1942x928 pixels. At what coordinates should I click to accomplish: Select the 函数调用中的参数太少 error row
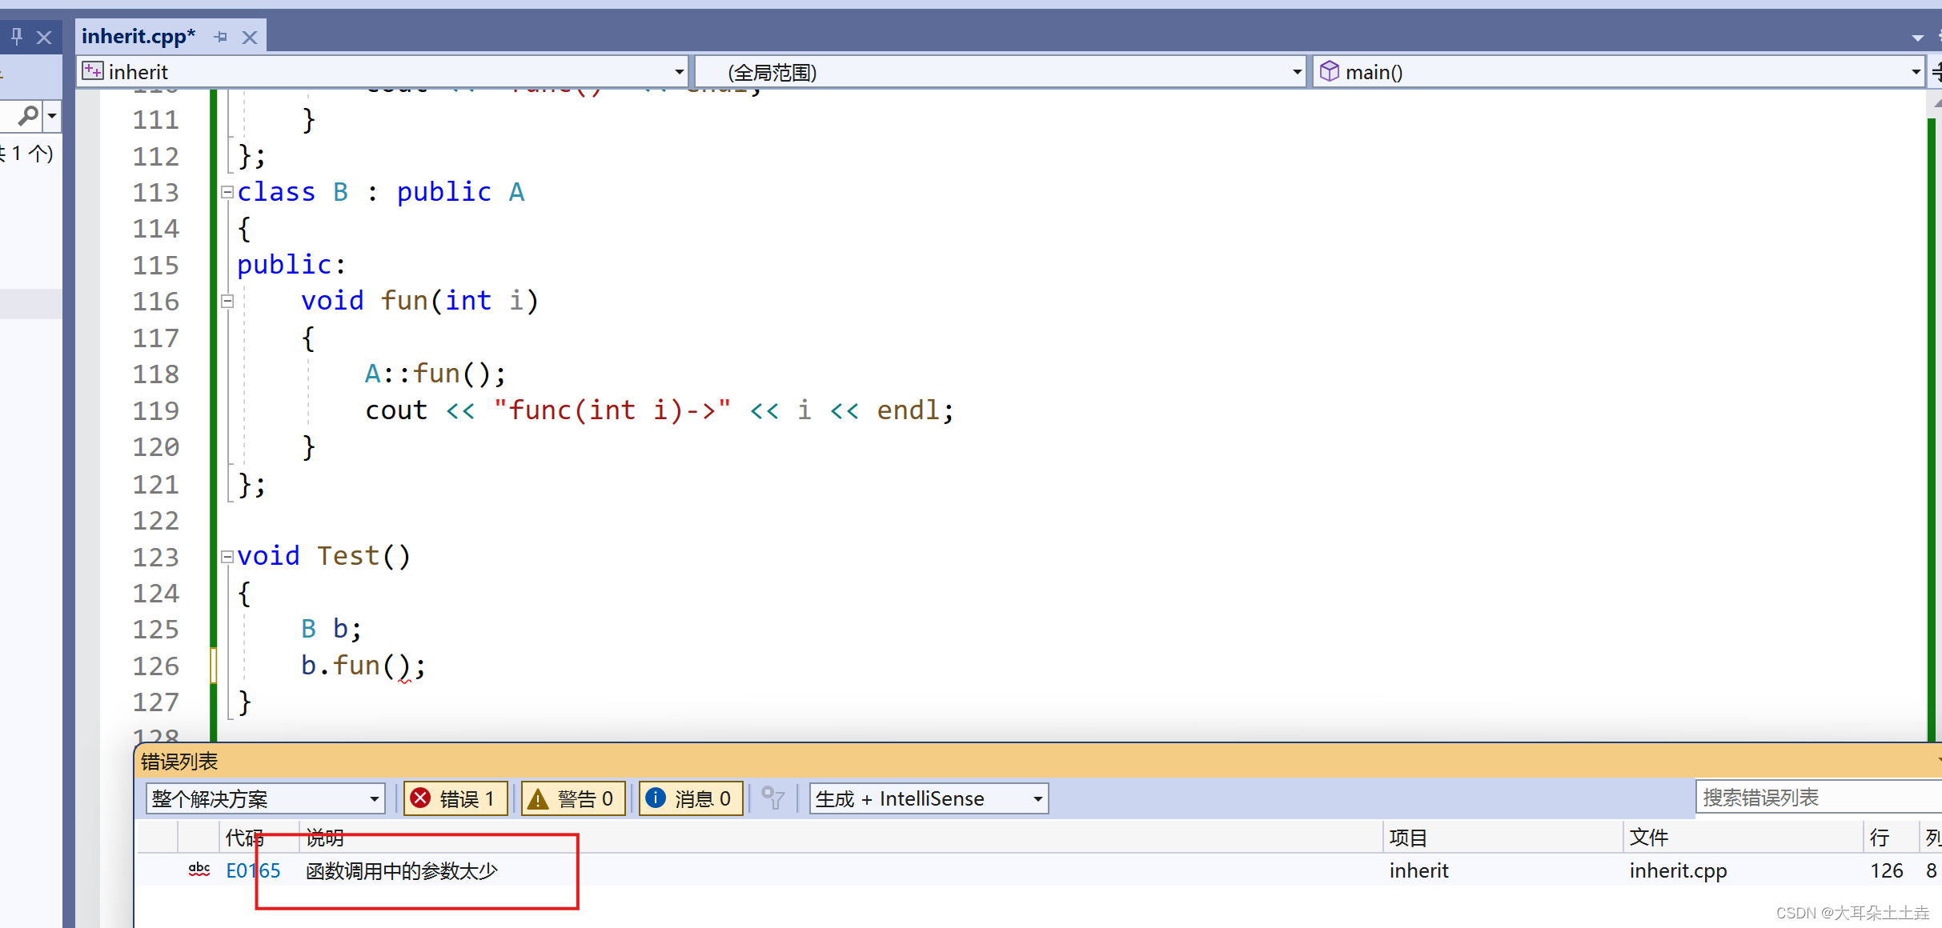click(x=1039, y=870)
